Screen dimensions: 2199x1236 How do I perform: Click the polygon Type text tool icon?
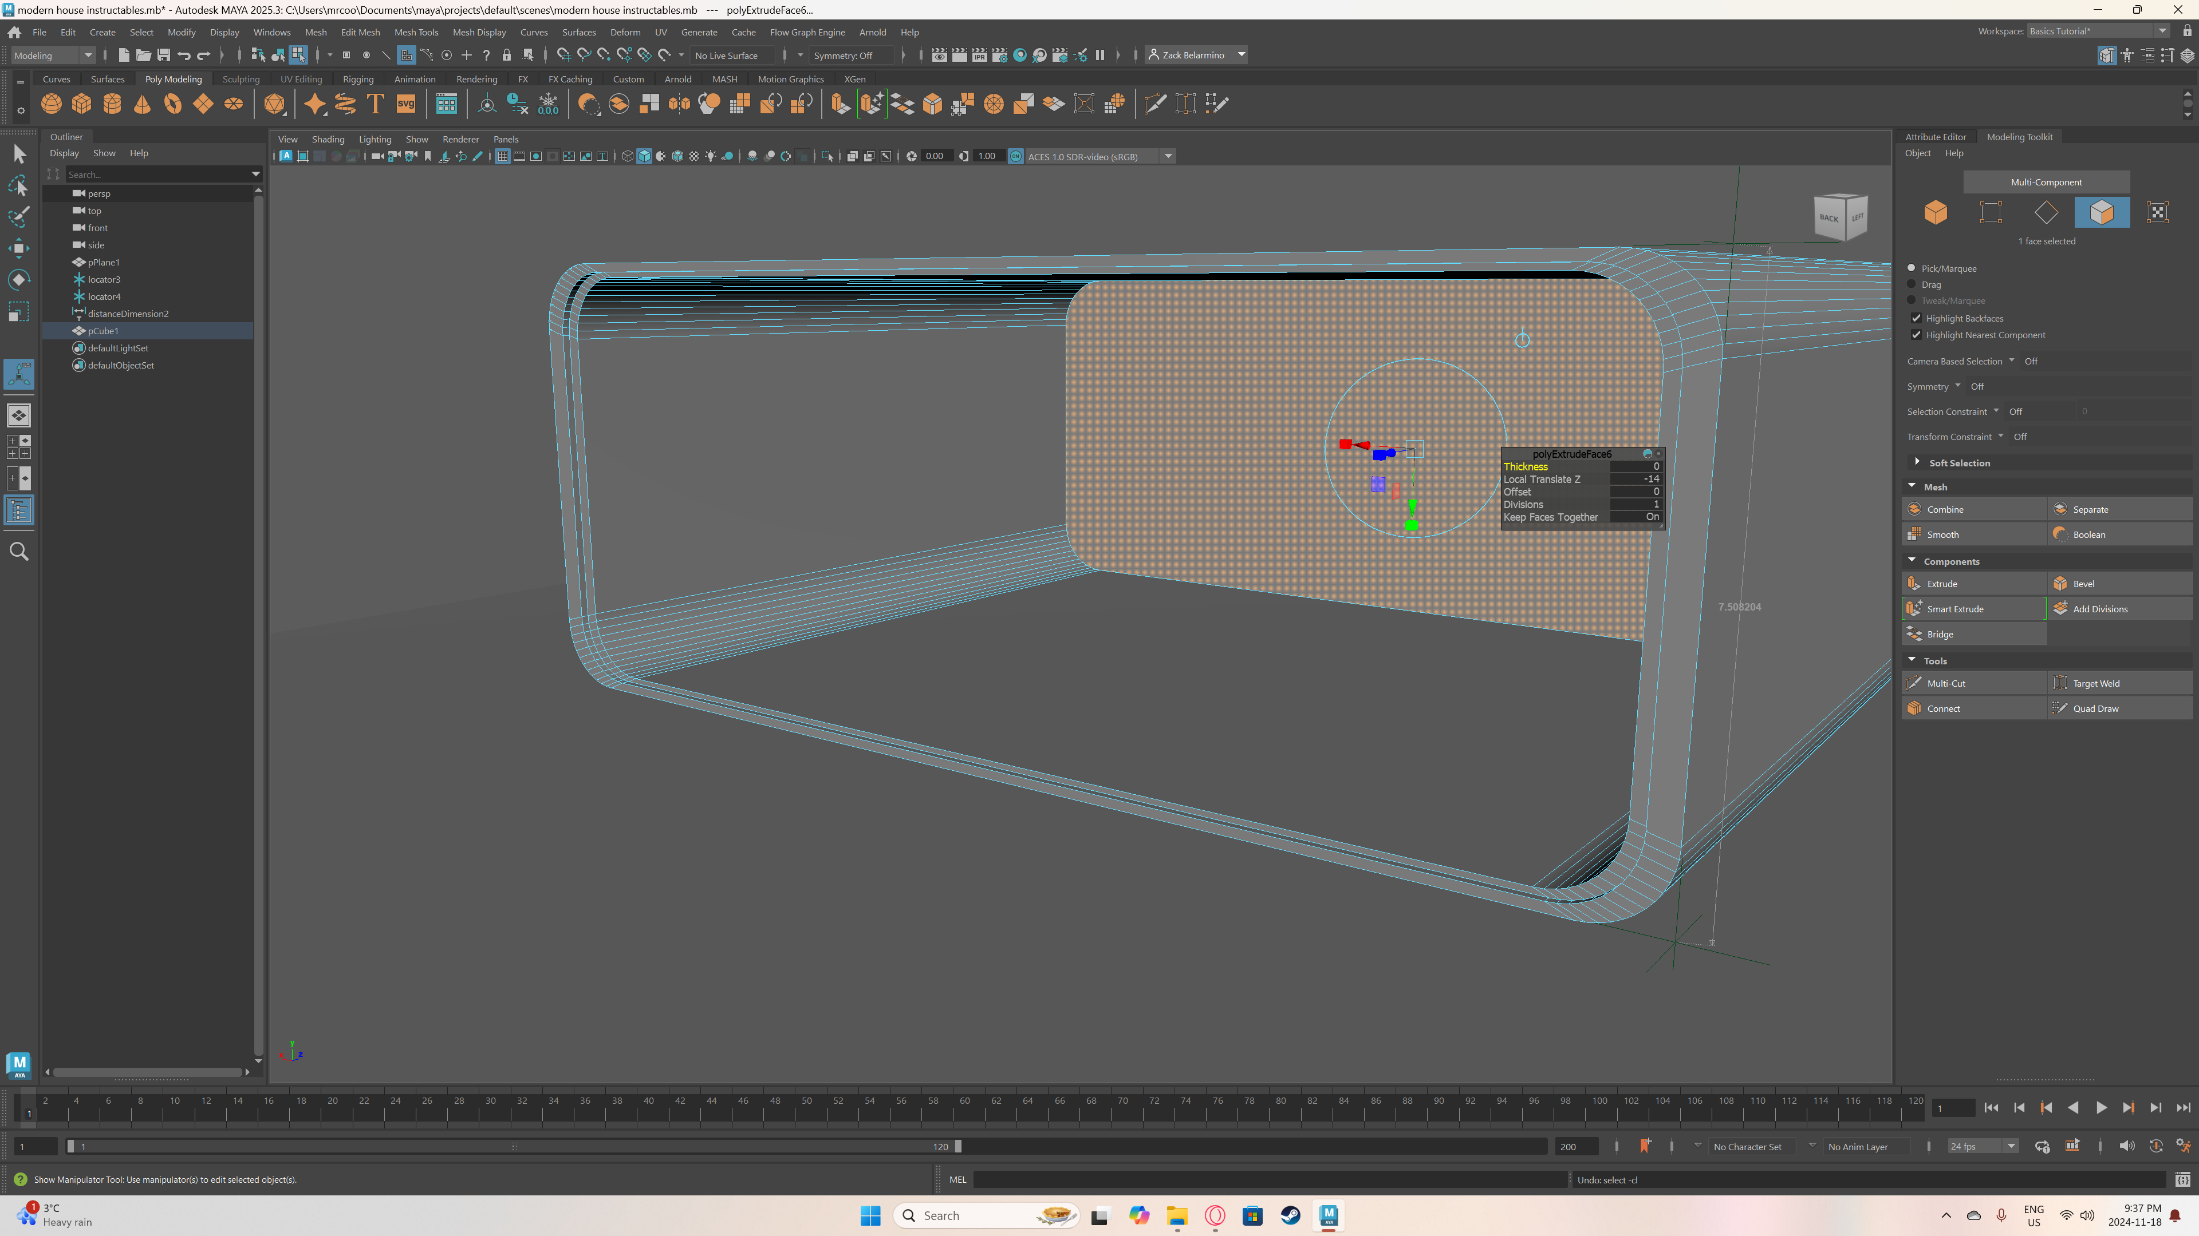[375, 104]
